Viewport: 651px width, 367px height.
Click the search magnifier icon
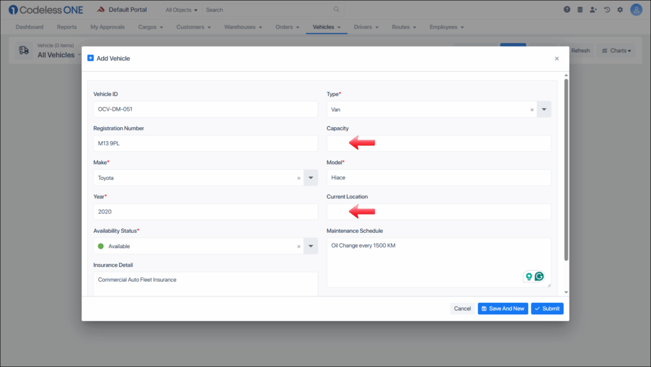pyautogui.click(x=336, y=10)
